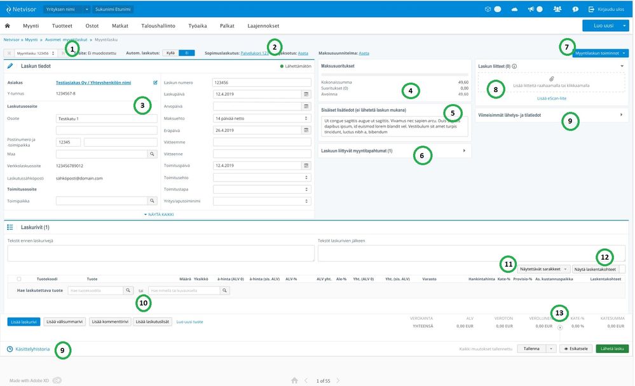Open the Palkat menu
Viewport: 635px width, 386px height.
pos(226,26)
